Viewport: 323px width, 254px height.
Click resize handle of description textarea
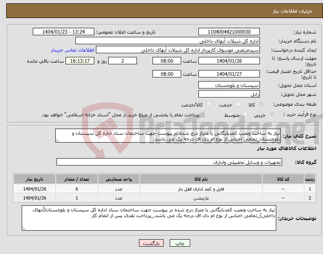click(57, 141)
